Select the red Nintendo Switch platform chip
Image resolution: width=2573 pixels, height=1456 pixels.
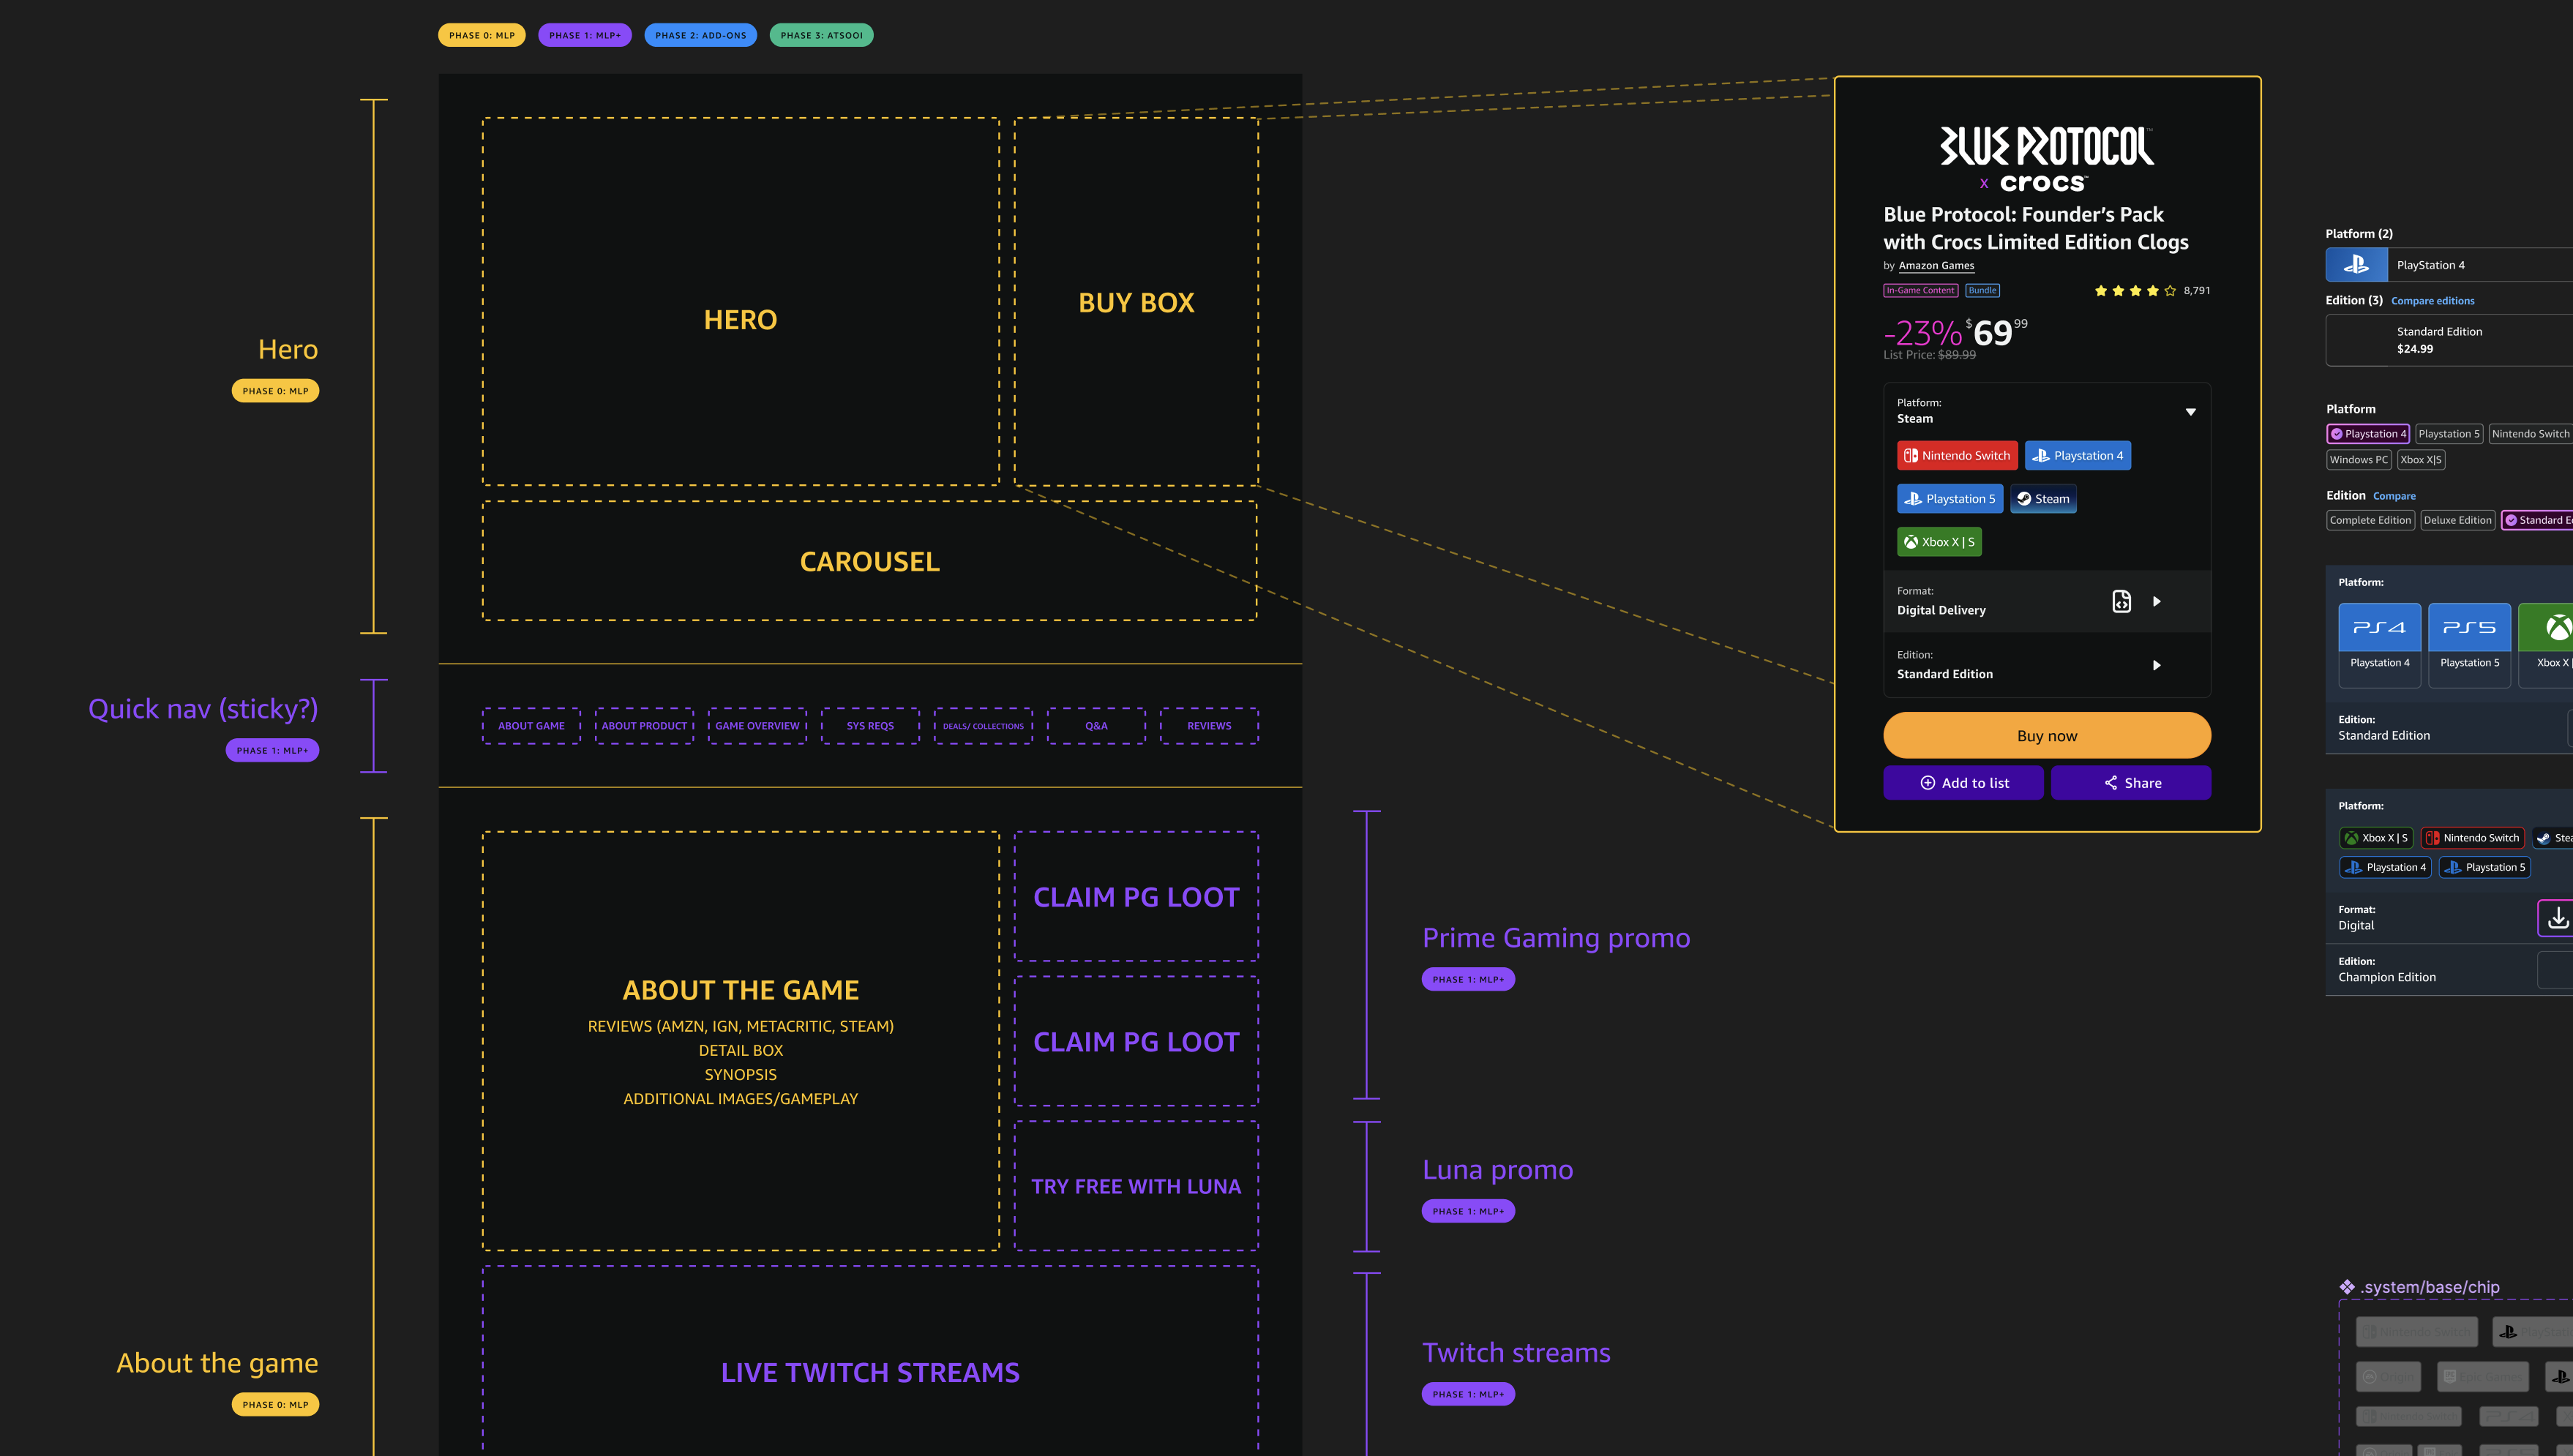point(1957,456)
